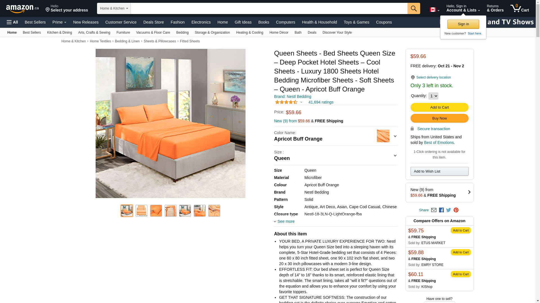
Task: Expand the Size Queen selector
Action: 336,155
